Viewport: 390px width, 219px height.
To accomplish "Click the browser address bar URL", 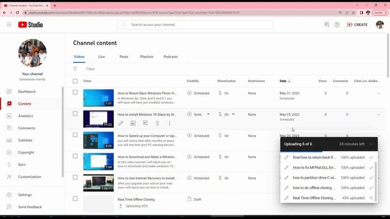I will coord(134,13).
